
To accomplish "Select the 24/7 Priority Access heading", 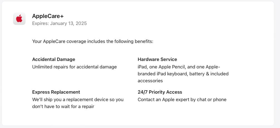I will [160, 92].
